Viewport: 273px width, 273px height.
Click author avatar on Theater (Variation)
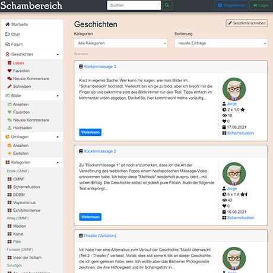[x=234, y=259]
